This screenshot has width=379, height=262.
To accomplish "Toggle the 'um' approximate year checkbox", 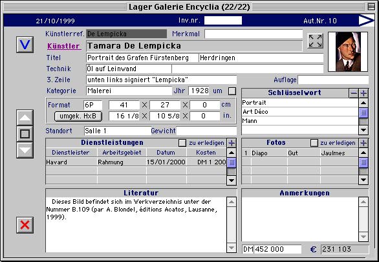I will (x=232, y=91).
